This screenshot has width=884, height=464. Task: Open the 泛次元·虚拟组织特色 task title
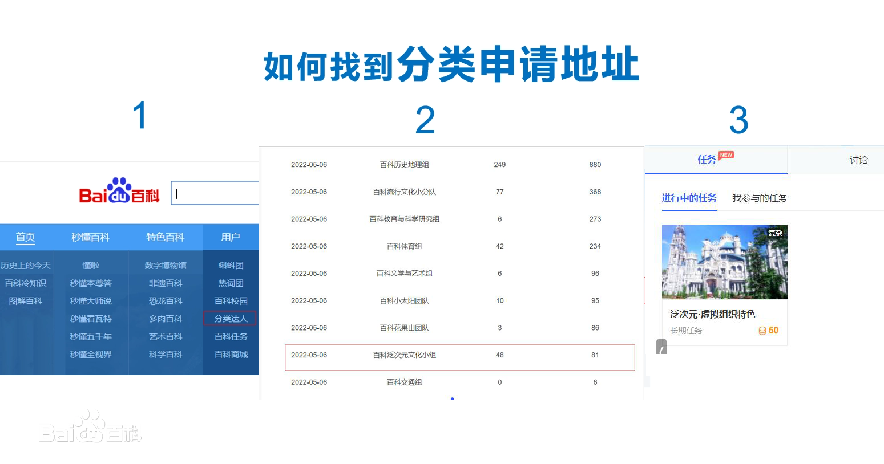[x=713, y=314]
